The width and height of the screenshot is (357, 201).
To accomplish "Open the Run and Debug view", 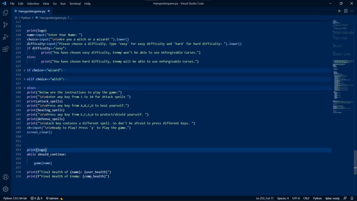I will point(5,37).
